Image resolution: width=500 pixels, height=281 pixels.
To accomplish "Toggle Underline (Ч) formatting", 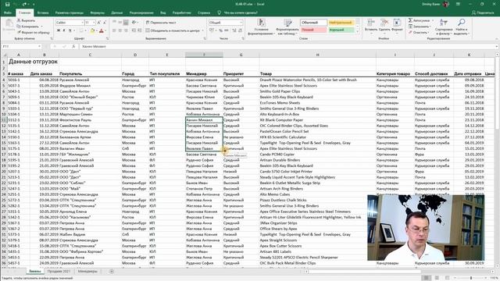I will [x=70, y=30].
